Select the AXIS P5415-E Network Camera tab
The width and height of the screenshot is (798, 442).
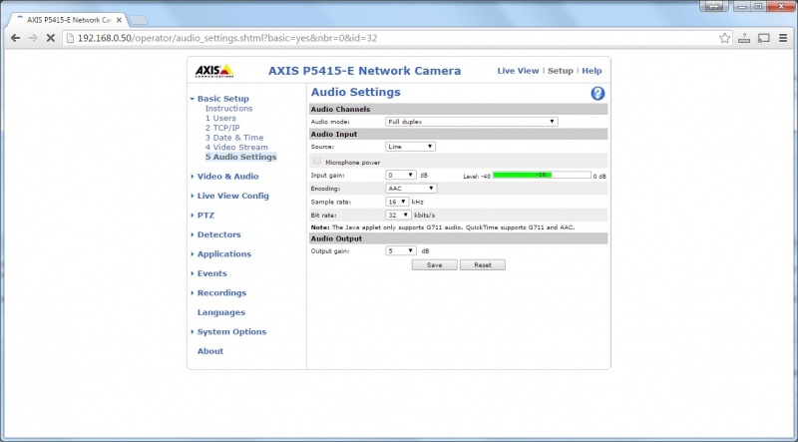tap(69, 20)
